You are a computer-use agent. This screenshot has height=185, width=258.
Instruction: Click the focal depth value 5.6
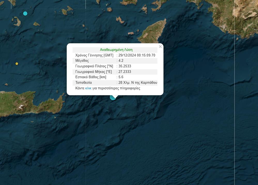121,77
